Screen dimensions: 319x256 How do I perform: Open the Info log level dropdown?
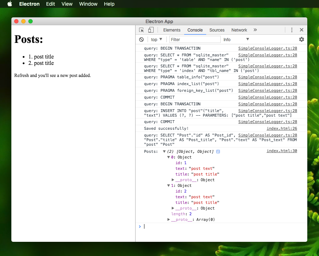click(x=236, y=39)
